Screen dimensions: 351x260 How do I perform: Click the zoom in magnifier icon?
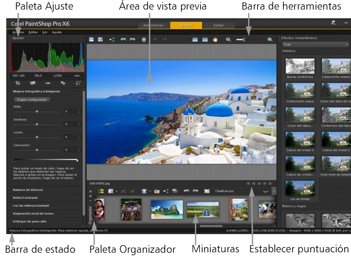[270, 40]
